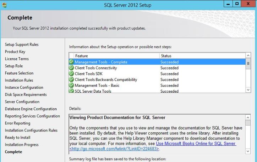Click green check icon beside Client Tools Connectivity
The width and height of the screenshot is (257, 162).
click(71, 68)
